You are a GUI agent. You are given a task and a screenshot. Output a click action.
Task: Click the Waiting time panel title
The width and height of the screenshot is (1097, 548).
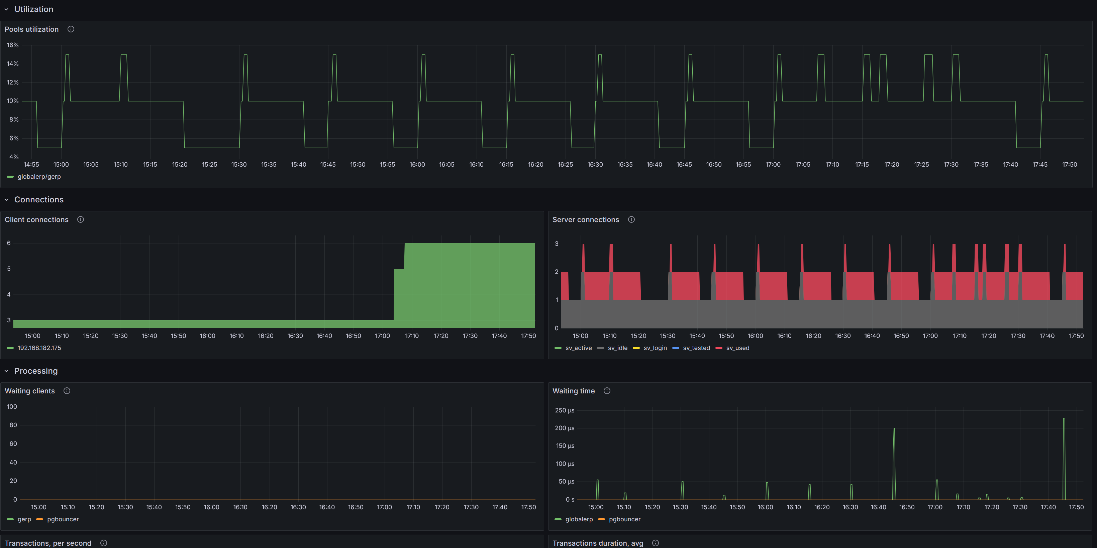click(573, 391)
